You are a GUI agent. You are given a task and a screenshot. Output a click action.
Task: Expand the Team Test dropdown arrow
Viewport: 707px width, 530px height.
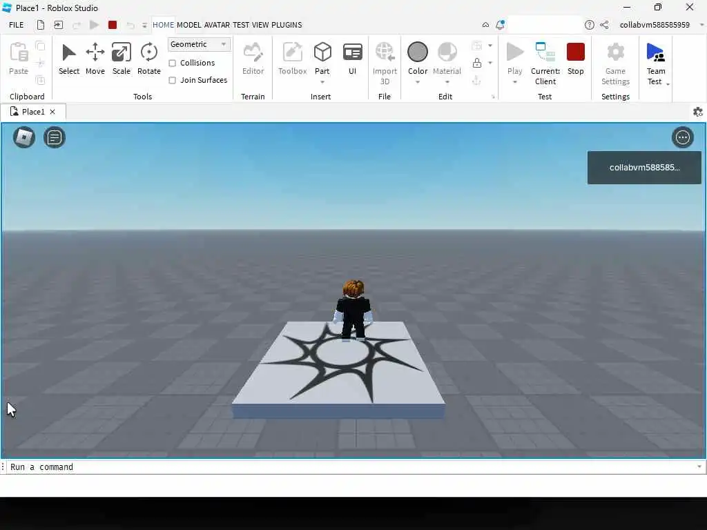pyautogui.click(x=668, y=84)
